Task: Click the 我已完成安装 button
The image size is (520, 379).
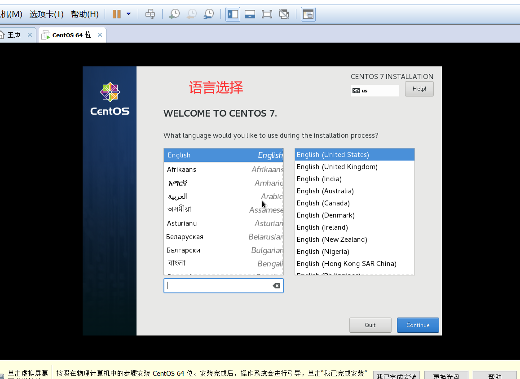Action: pos(397,376)
